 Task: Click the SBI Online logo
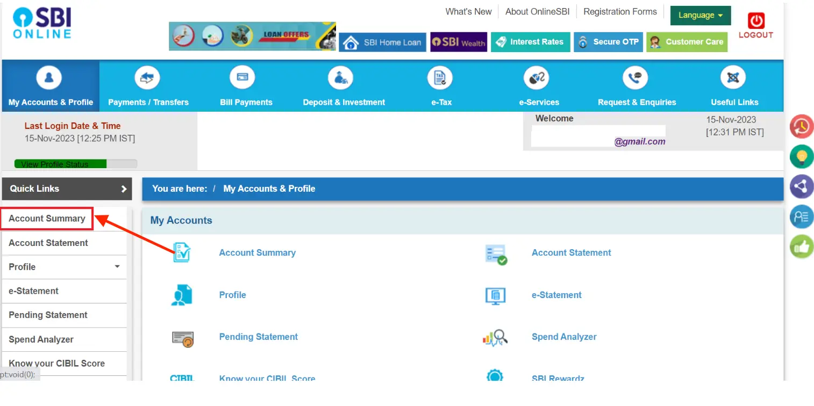[x=42, y=23]
